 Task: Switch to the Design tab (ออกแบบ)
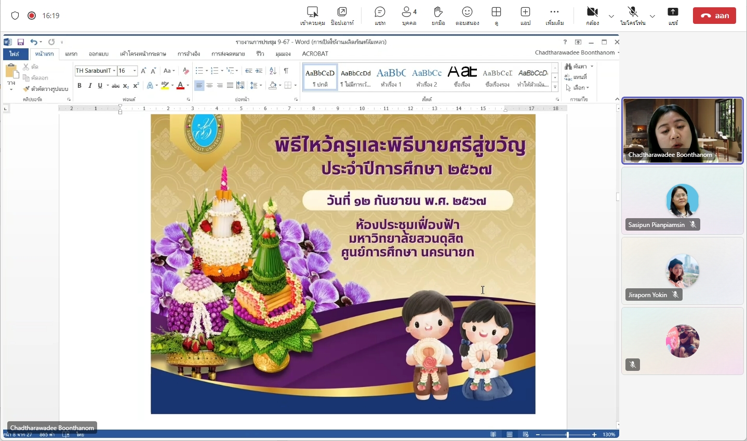click(x=98, y=54)
